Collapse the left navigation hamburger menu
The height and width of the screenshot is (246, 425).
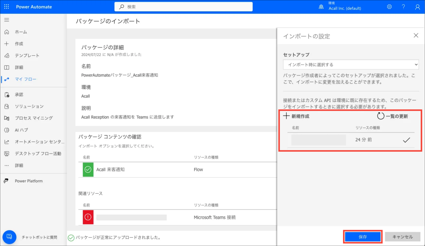[6, 20]
